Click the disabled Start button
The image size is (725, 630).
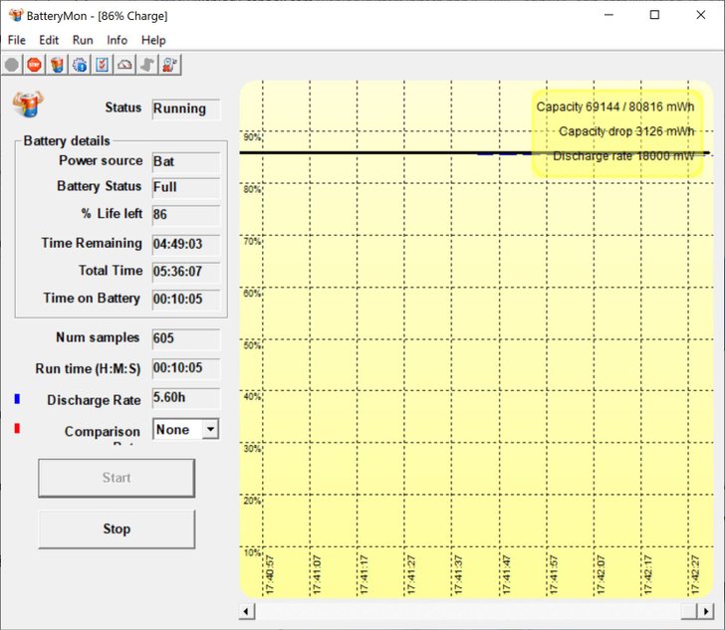[x=117, y=478]
